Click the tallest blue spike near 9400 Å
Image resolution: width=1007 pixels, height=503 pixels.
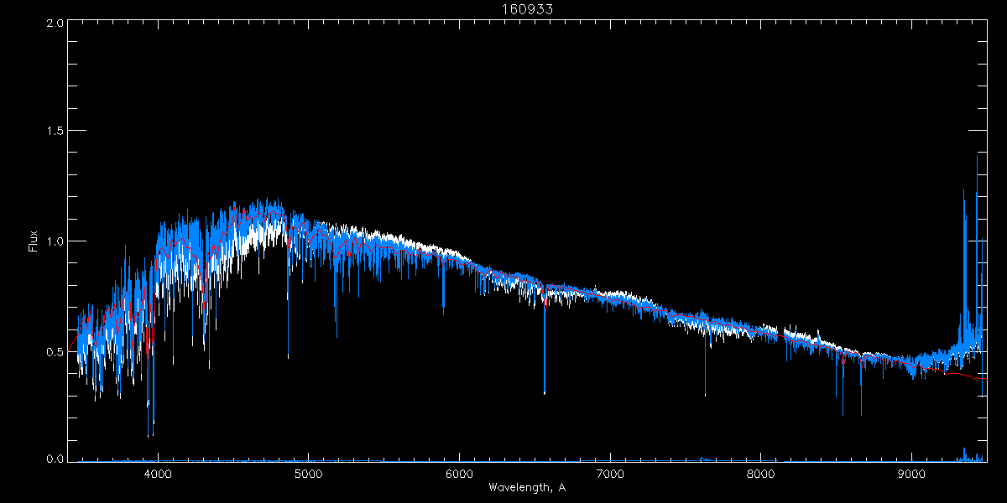(x=977, y=159)
